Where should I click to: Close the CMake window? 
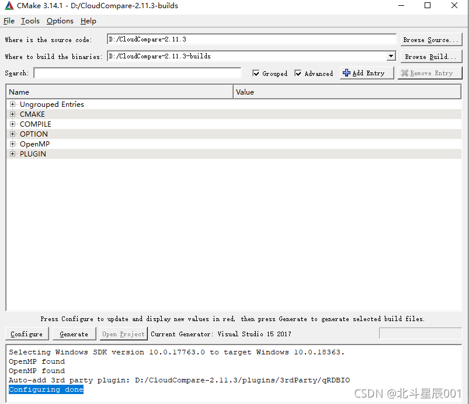pyautogui.click(x=454, y=6)
